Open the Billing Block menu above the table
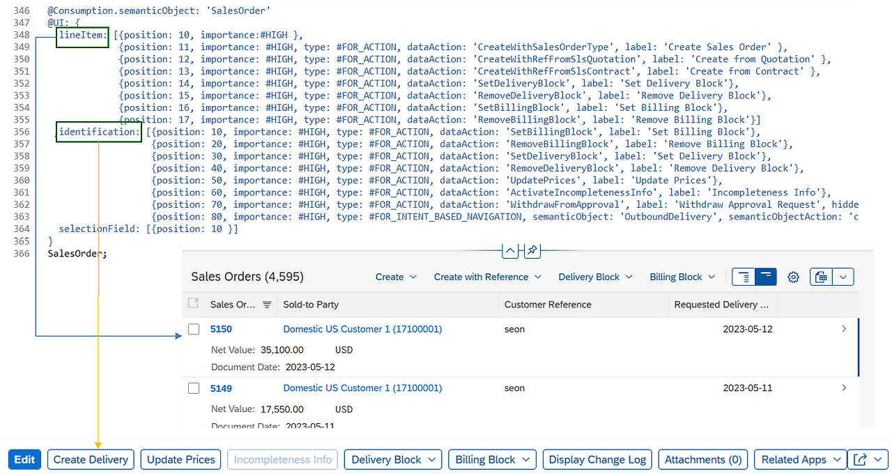 [x=682, y=277]
